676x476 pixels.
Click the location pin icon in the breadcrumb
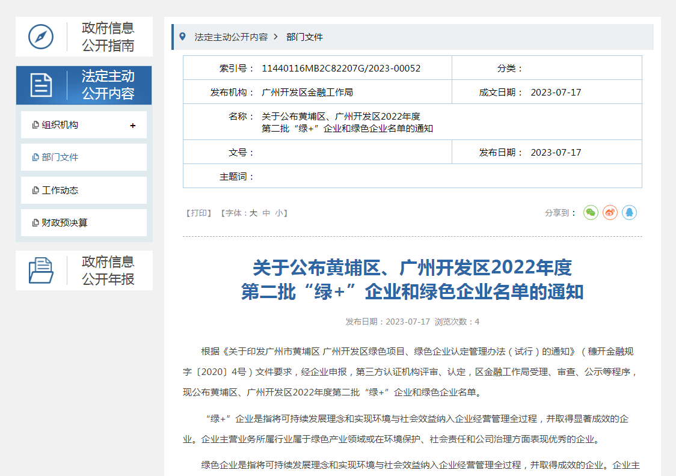pos(183,37)
